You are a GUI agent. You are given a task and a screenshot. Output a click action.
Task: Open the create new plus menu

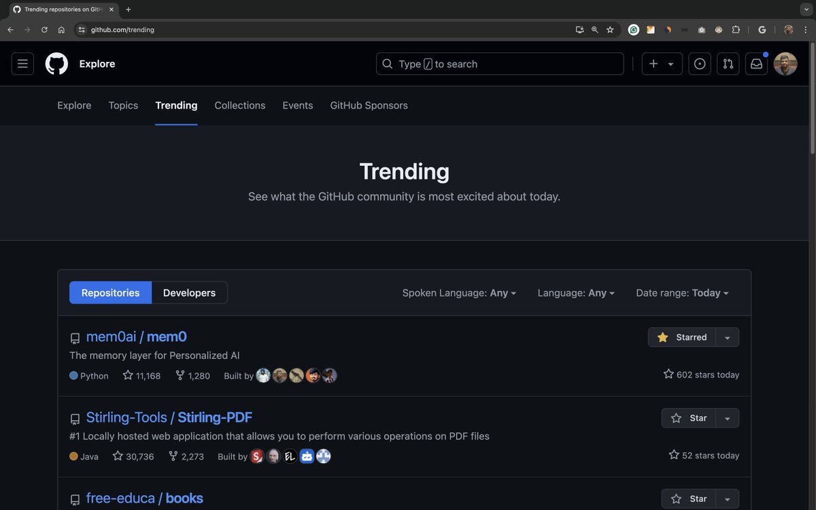[x=662, y=64]
